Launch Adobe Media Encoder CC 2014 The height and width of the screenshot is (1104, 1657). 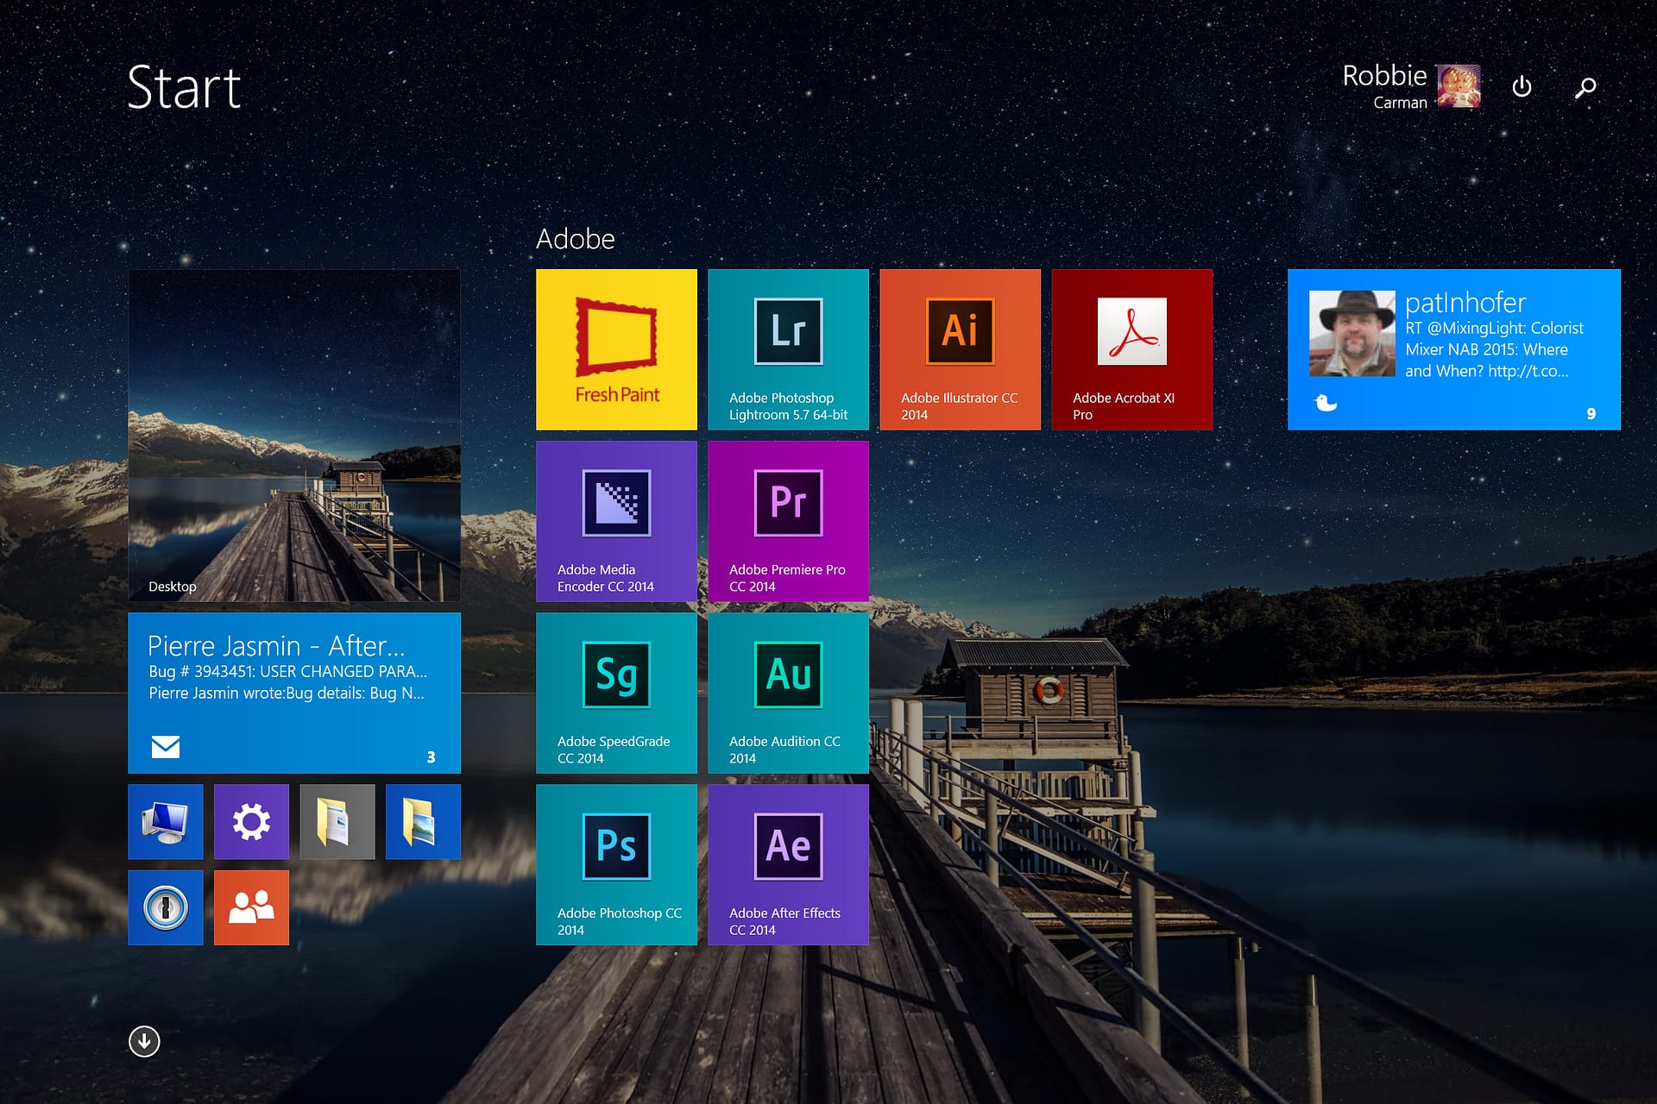(x=616, y=521)
